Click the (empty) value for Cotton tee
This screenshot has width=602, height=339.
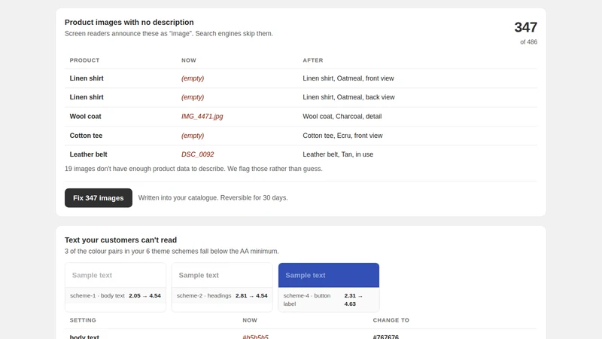(x=193, y=136)
